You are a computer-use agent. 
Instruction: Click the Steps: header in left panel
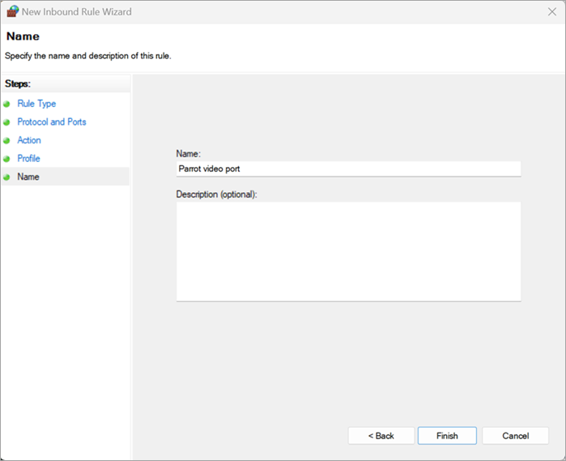(x=17, y=83)
